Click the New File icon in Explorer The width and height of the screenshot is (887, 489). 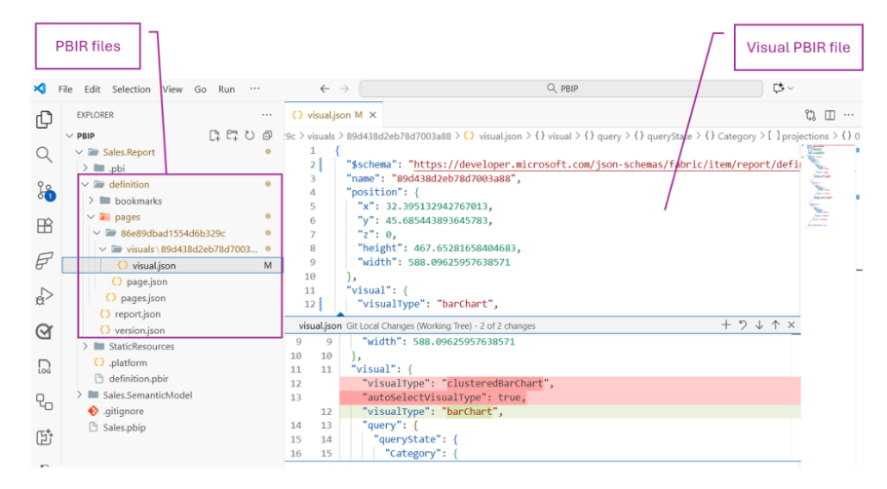pyautogui.click(x=214, y=135)
